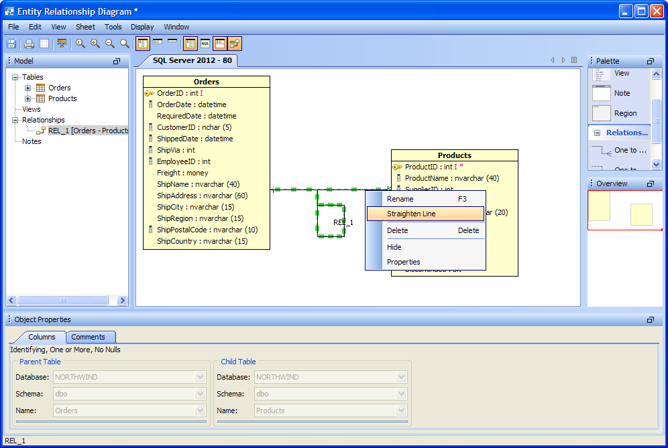
Task: Click the zoom to 100% magnifier icon
Action: tap(80, 44)
